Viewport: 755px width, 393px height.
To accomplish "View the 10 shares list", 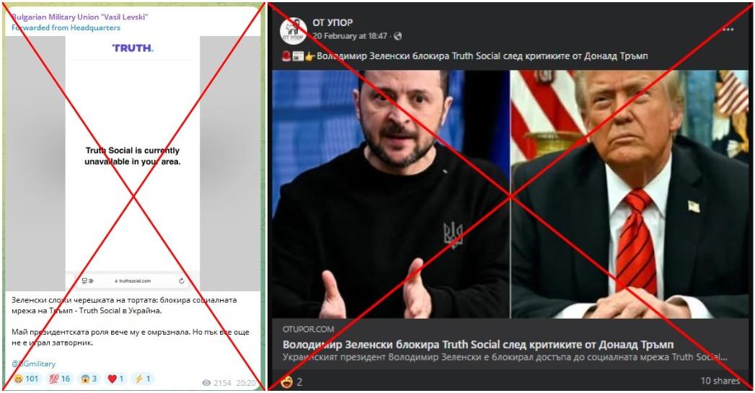I will point(720,381).
